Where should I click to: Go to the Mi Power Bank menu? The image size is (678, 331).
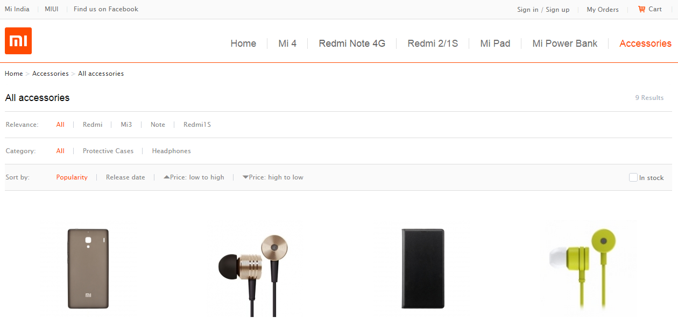(564, 44)
